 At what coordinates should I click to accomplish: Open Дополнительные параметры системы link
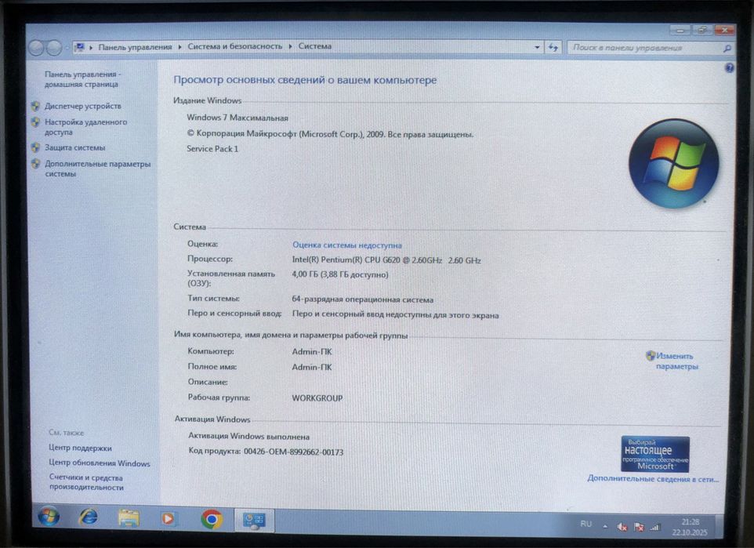point(98,169)
